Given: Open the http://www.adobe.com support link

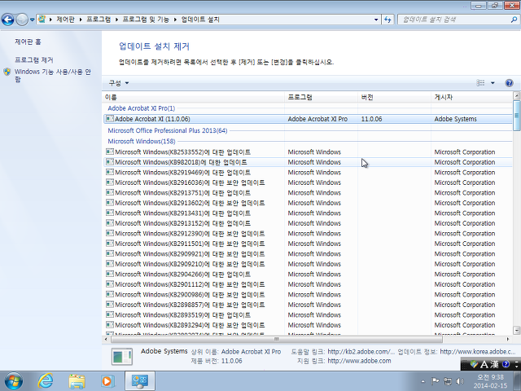Looking at the screenshot, I should tap(359, 361).
